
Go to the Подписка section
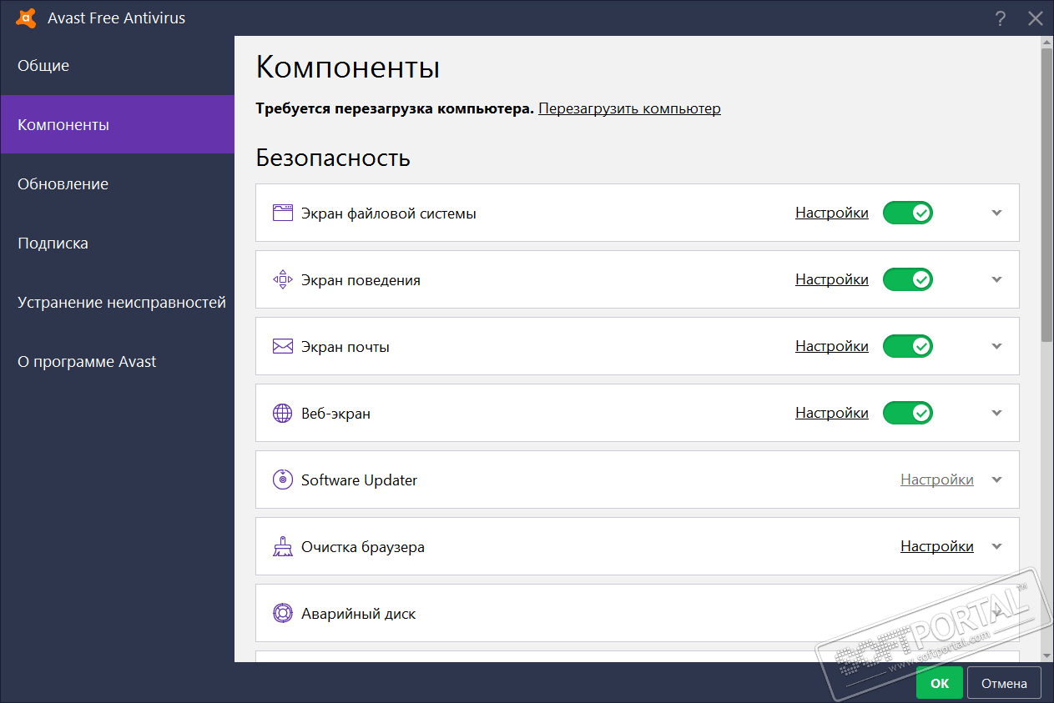[118, 244]
